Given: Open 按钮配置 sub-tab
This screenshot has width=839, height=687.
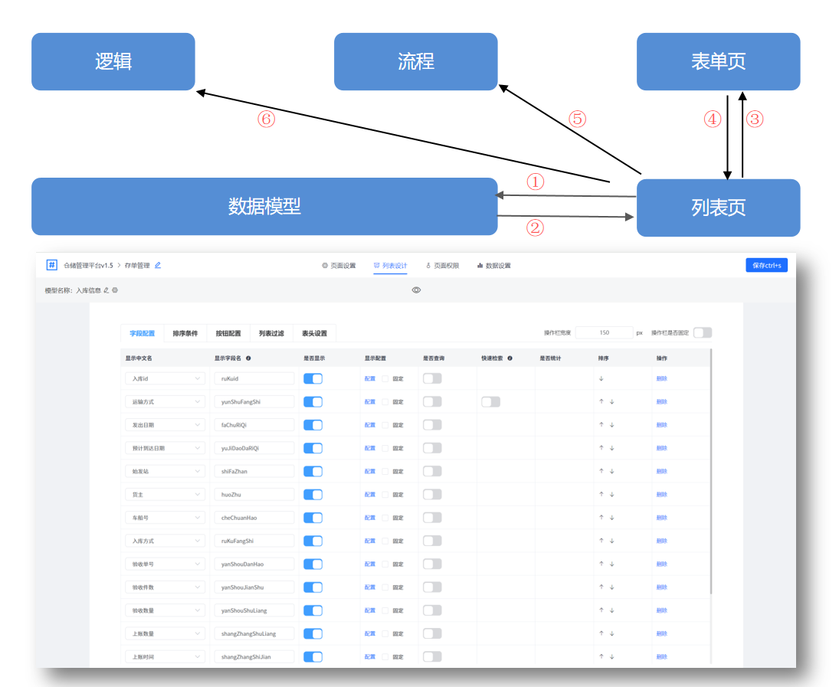Looking at the screenshot, I should pyautogui.click(x=228, y=333).
